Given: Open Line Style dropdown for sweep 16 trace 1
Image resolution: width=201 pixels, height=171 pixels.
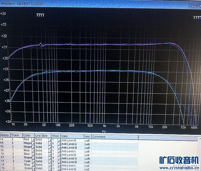Looking at the screenshot, I should pyautogui.click(x=50, y=151).
